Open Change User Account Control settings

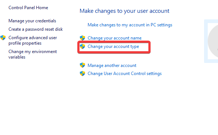pyautogui.click(x=125, y=74)
